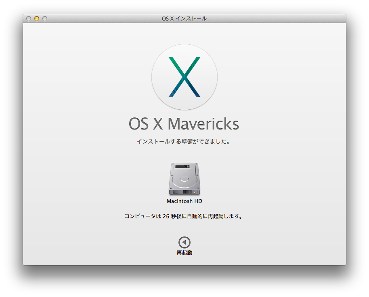
Task: Click the 再起動 label under the arrow
Action: click(x=184, y=253)
